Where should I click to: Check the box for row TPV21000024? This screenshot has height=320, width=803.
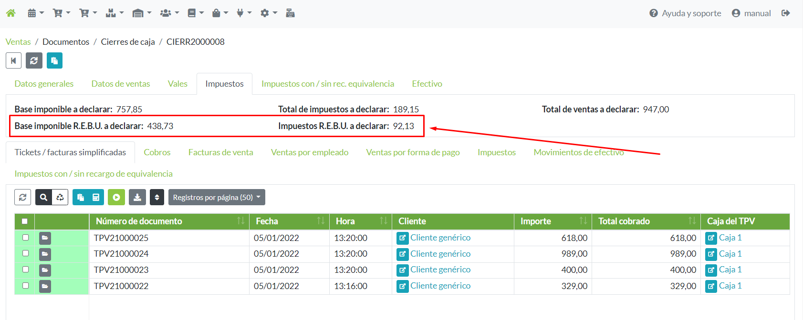(26, 253)
